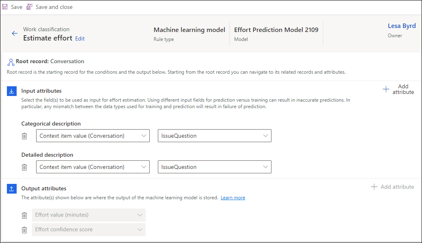Delete the Categorical description attribute row
This screenshot has height=243, width=422.
[24, 136]
